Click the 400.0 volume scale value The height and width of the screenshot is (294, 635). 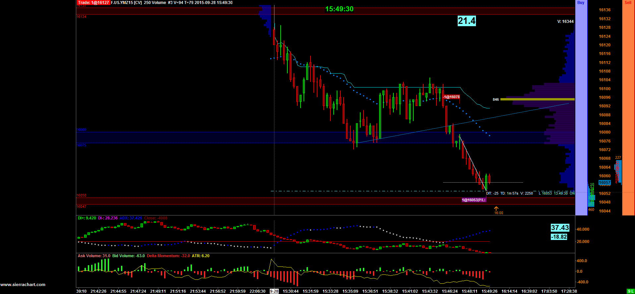click(582, 261)
